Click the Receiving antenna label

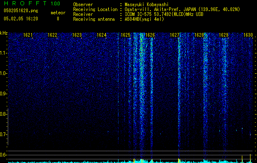94,19
